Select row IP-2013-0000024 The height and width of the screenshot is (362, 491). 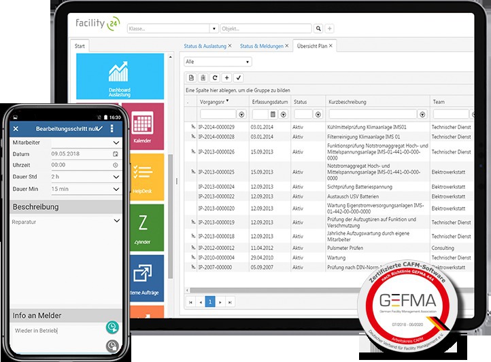pos(328,187)
